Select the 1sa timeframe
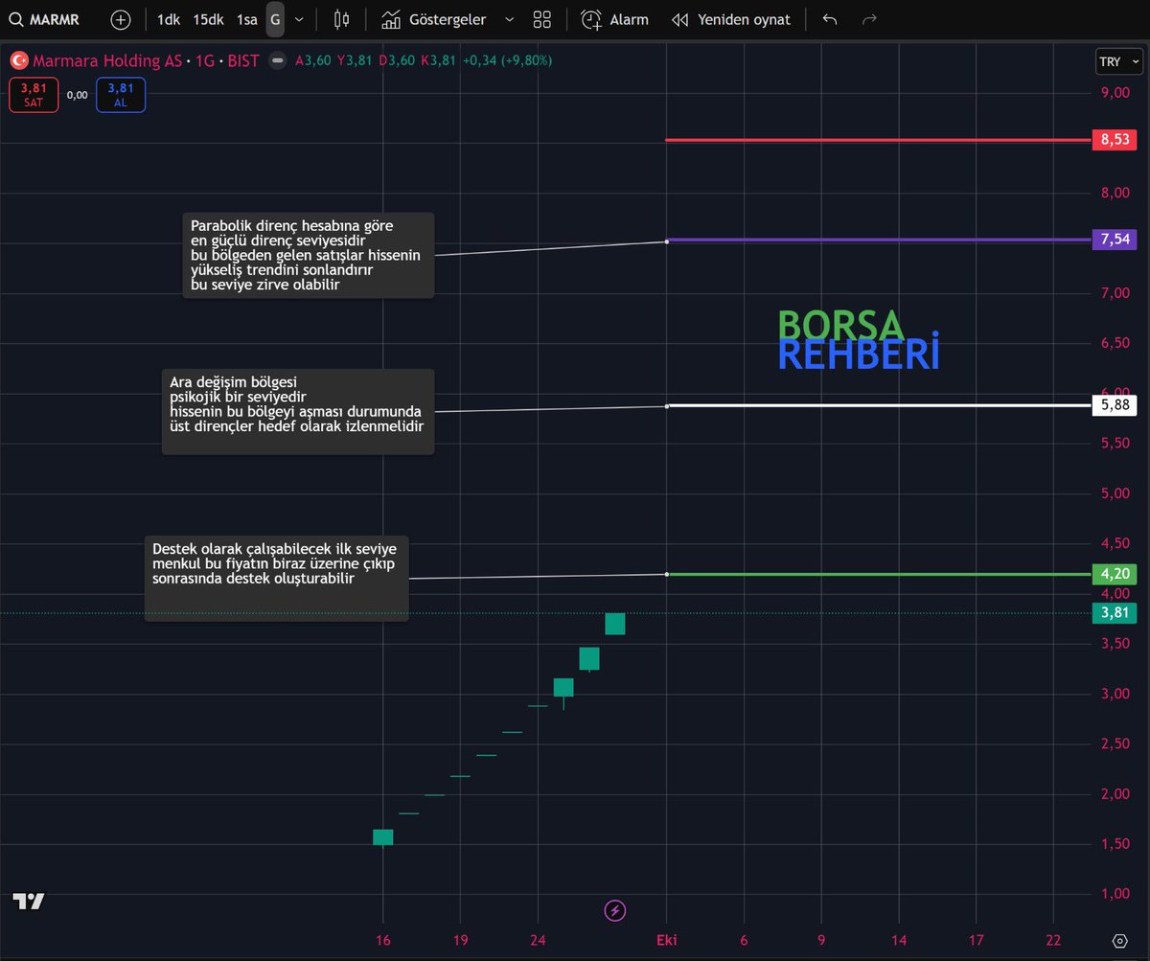The image size is (1150, 961). point(247,19)
